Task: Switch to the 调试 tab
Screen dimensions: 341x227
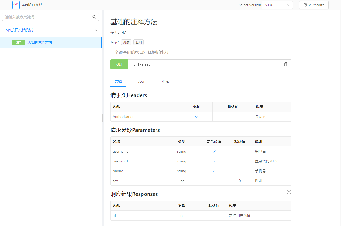Action: coord(165,81)
